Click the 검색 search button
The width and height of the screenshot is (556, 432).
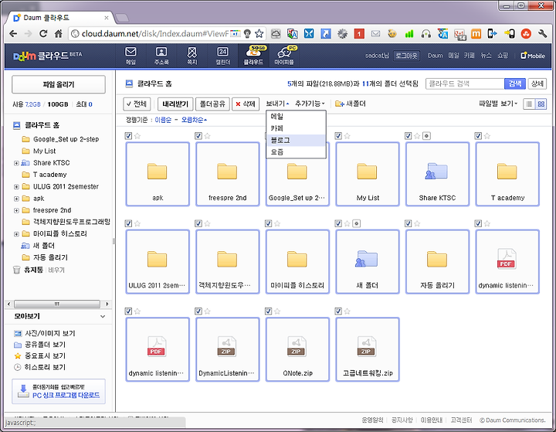515,83
